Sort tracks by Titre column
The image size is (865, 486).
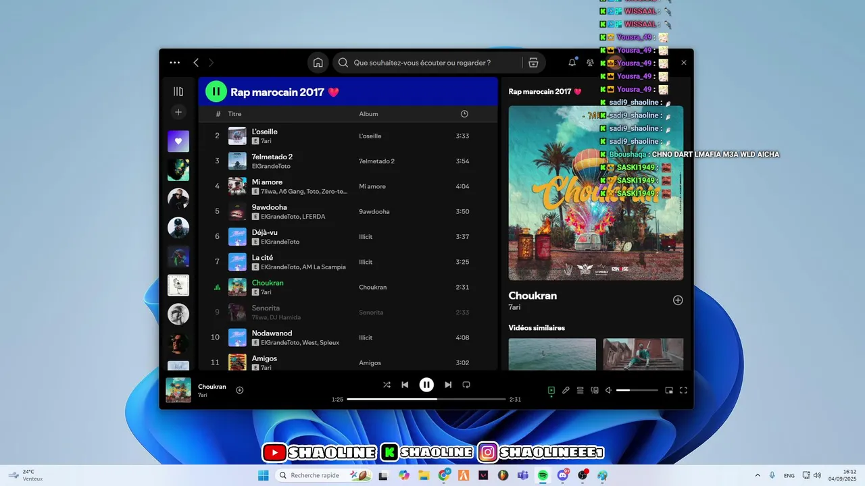[x=234, y=114]
